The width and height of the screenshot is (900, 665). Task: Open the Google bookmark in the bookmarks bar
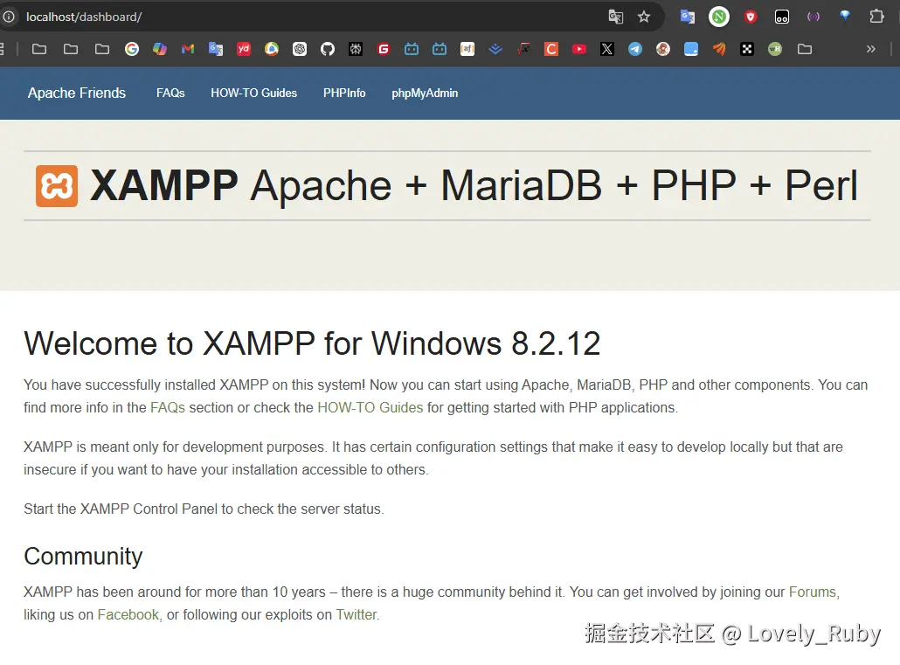coord(131,49)
